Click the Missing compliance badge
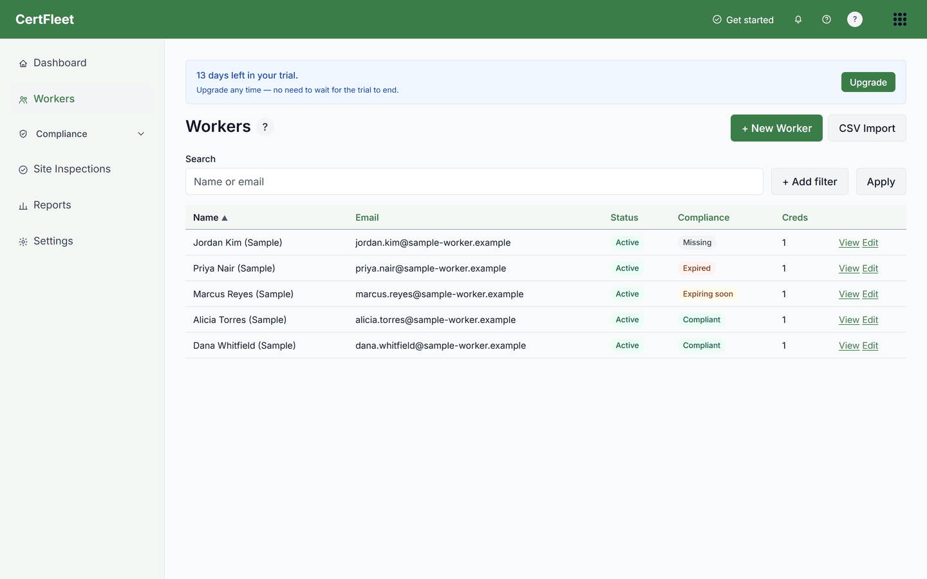927x579 pixels. (697, 243)
